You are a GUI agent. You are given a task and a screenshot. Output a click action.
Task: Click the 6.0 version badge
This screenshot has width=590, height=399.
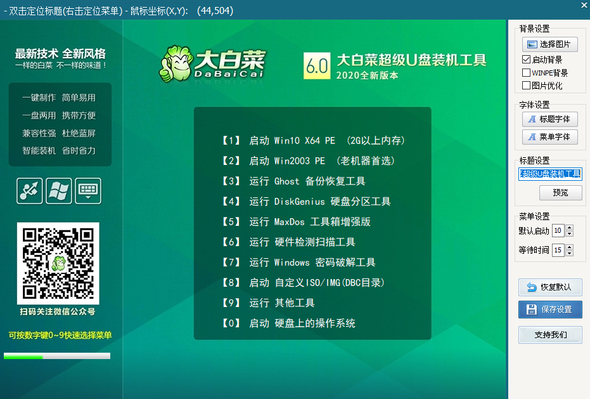click(x=317, y=65)
